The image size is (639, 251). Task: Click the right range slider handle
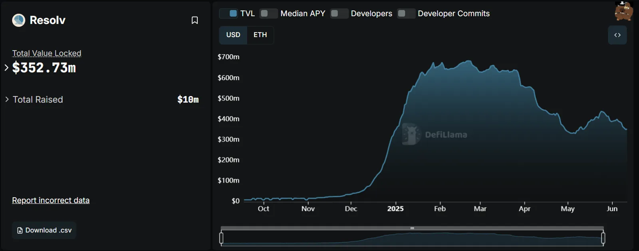tap(603, 238)
